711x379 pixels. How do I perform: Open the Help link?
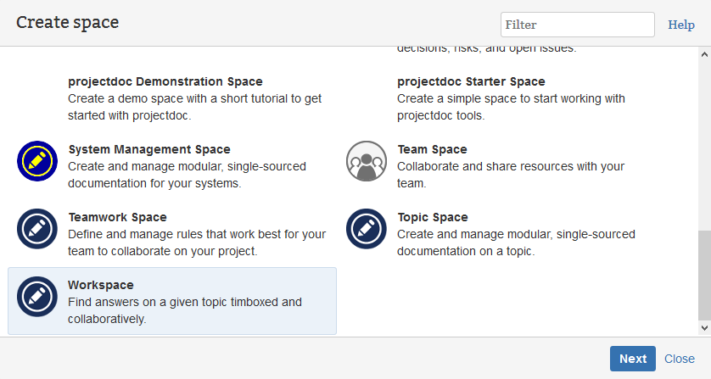[x=681, y=25]
